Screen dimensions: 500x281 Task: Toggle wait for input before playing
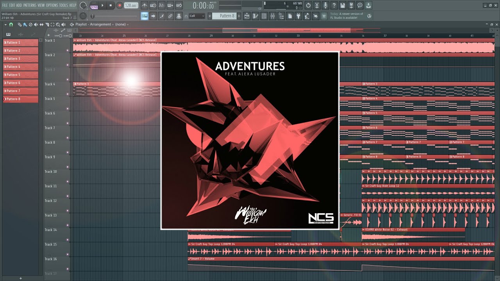pyautogui.click(x=153, y=5)
